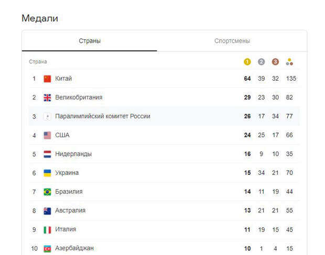Select the Австралия entry

[x=164, y=210]
